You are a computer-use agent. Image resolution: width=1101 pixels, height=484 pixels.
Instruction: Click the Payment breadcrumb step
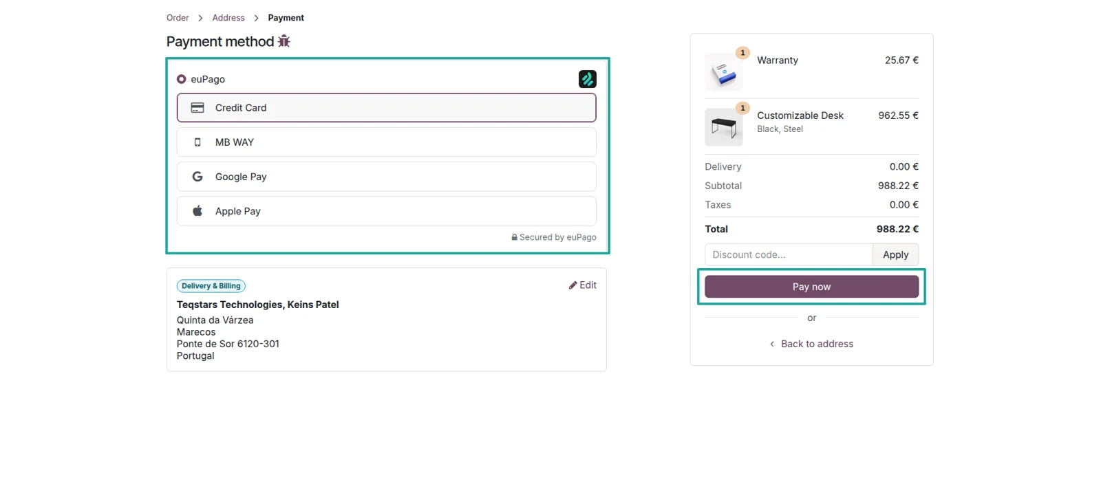point(286,18)
